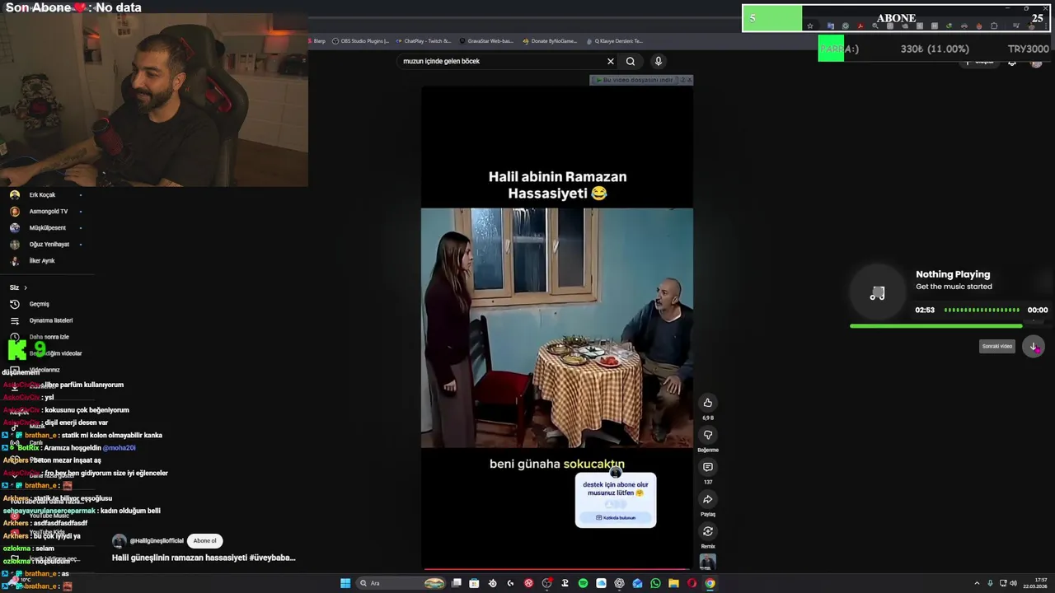Share this Shorts video

(x=707, y=499)
